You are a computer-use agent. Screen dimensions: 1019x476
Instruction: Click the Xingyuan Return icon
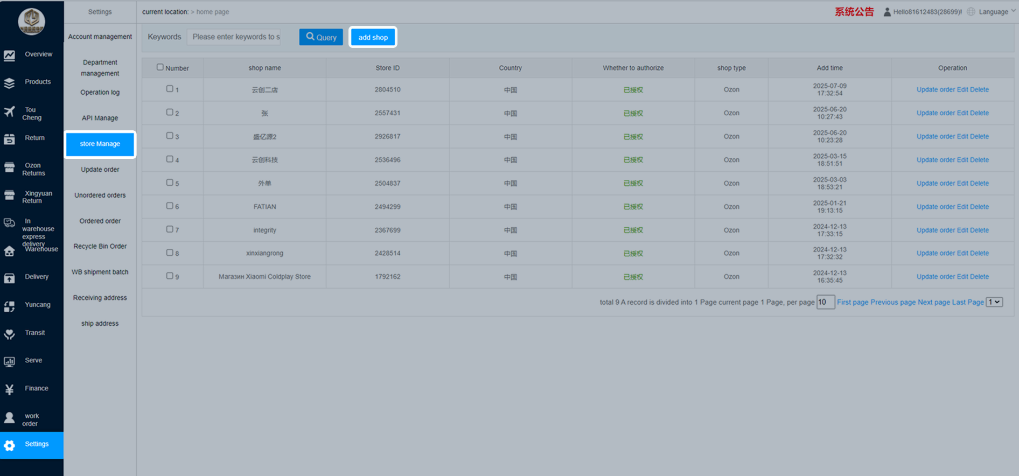[x=9, y=195]
